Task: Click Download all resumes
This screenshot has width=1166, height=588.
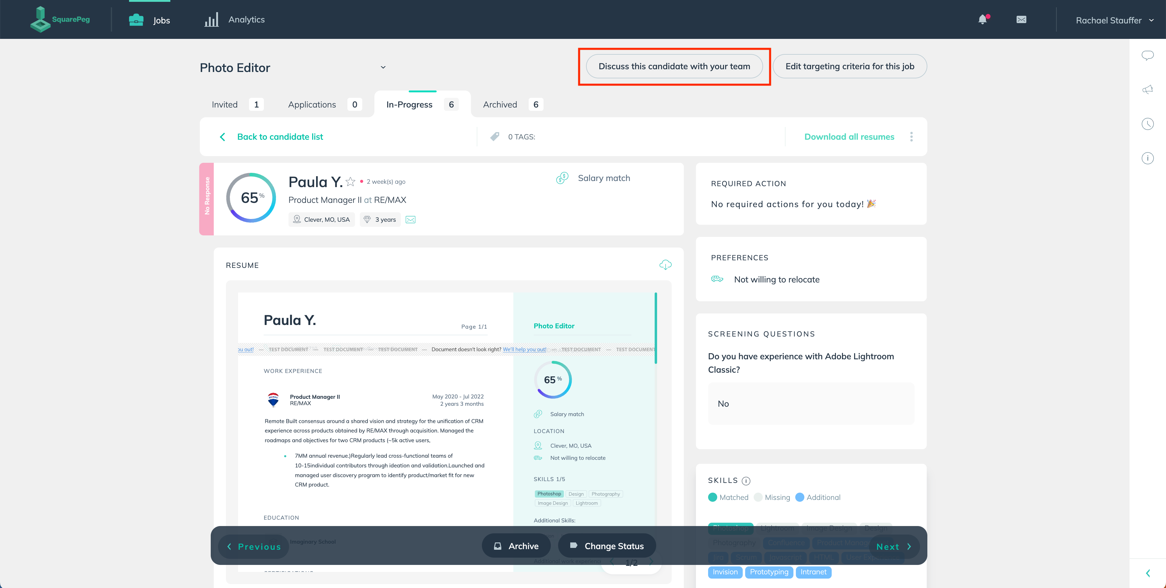Action: click(849, 137)
